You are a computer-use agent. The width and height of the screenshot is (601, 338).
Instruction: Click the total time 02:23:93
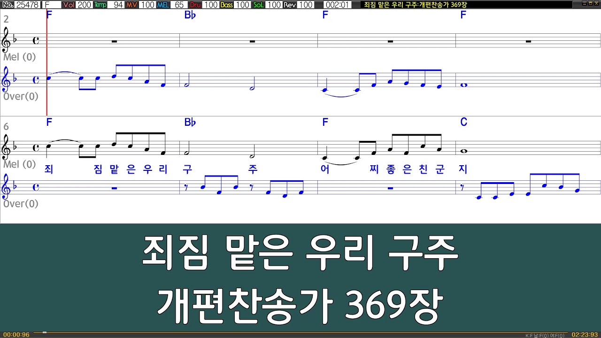pyautogui.click(x=585, y=335)
